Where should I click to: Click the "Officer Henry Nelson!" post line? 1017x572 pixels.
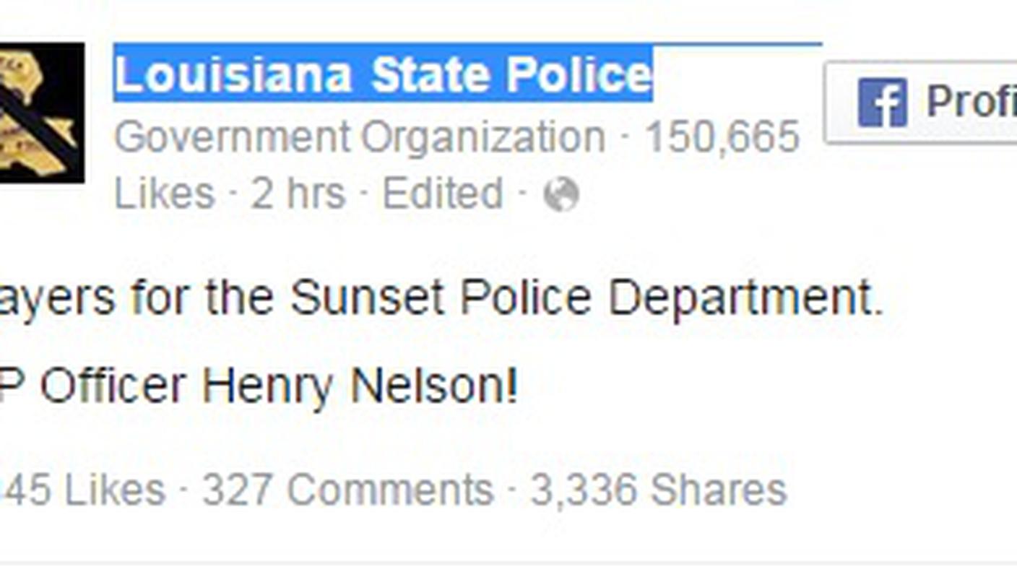tap(258, 387)
